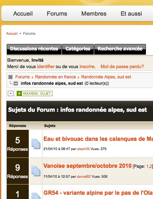Screen dimensions: 153x199
Task: Open the Et aussi navigation menu item
Action: [131, 13]
